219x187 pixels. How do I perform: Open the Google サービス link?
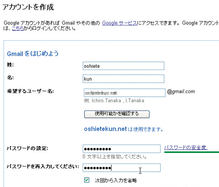(x=120, y=23)
